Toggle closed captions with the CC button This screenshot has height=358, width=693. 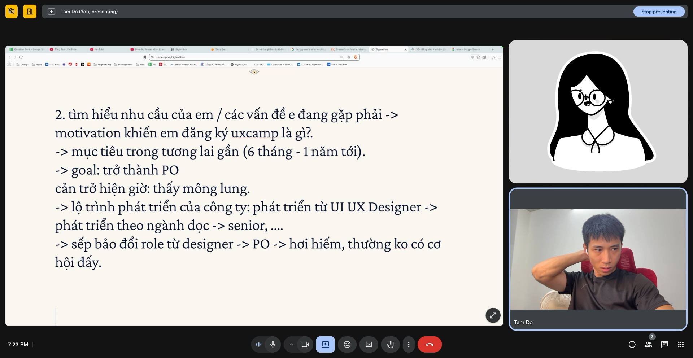[369, 344]
